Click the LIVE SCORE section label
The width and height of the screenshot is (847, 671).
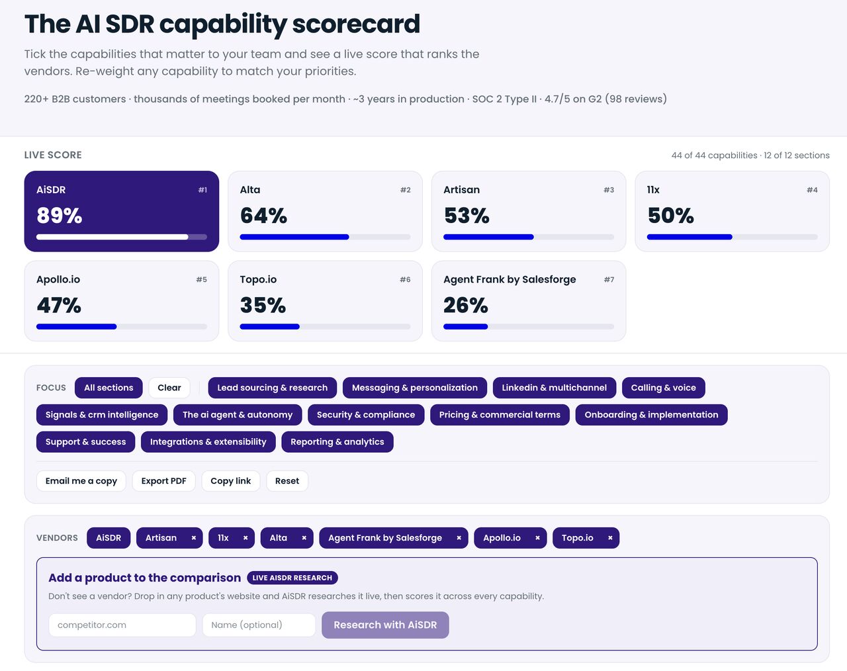tap(53, 155)
